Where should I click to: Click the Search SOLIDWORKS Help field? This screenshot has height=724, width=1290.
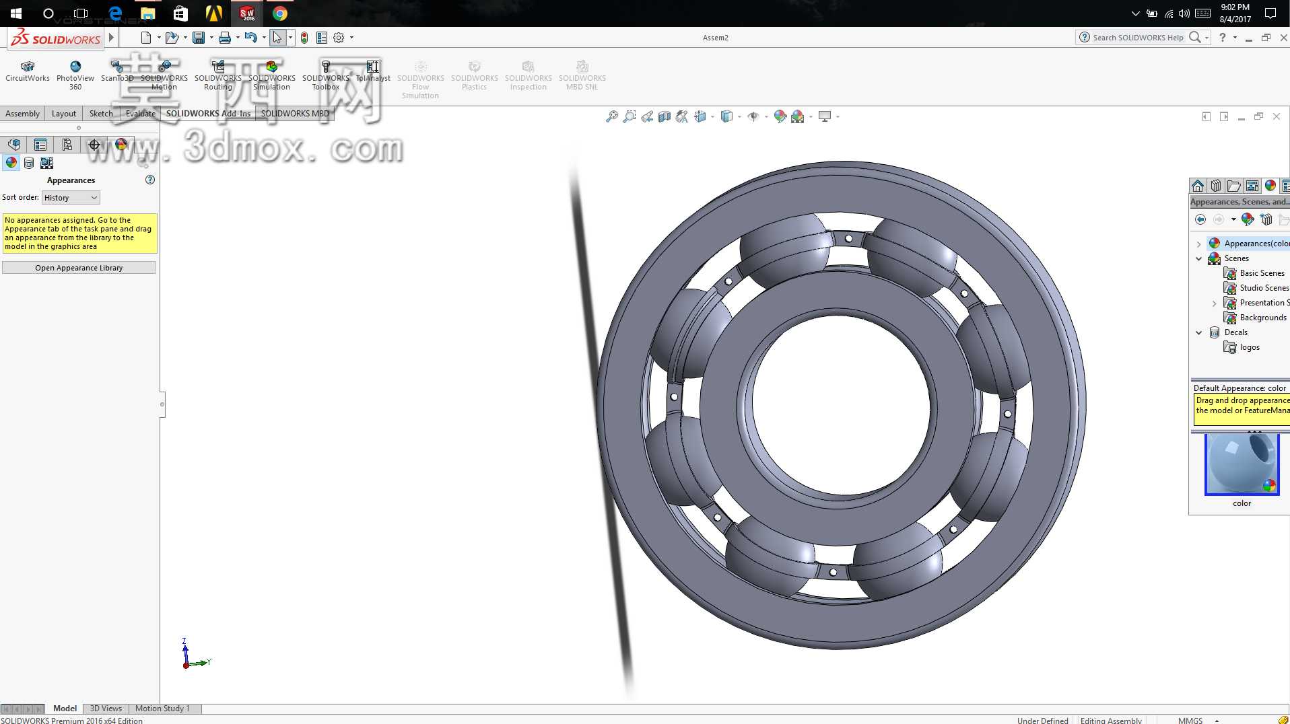point(1138,38)
